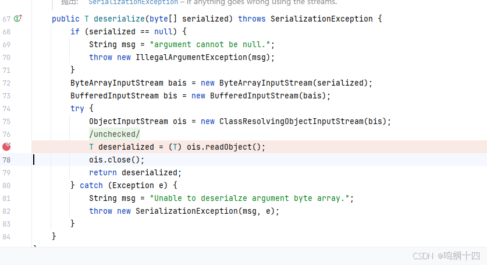Click the "argument cannot be null." string

point(210,44)
